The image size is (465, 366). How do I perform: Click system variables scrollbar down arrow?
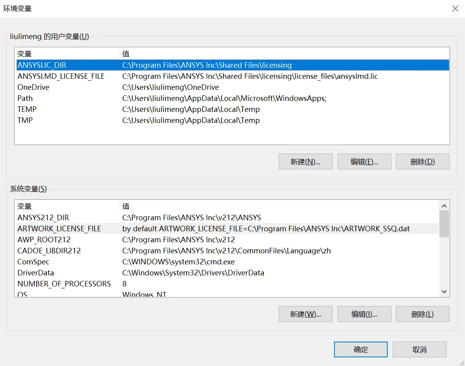(444, 292)
